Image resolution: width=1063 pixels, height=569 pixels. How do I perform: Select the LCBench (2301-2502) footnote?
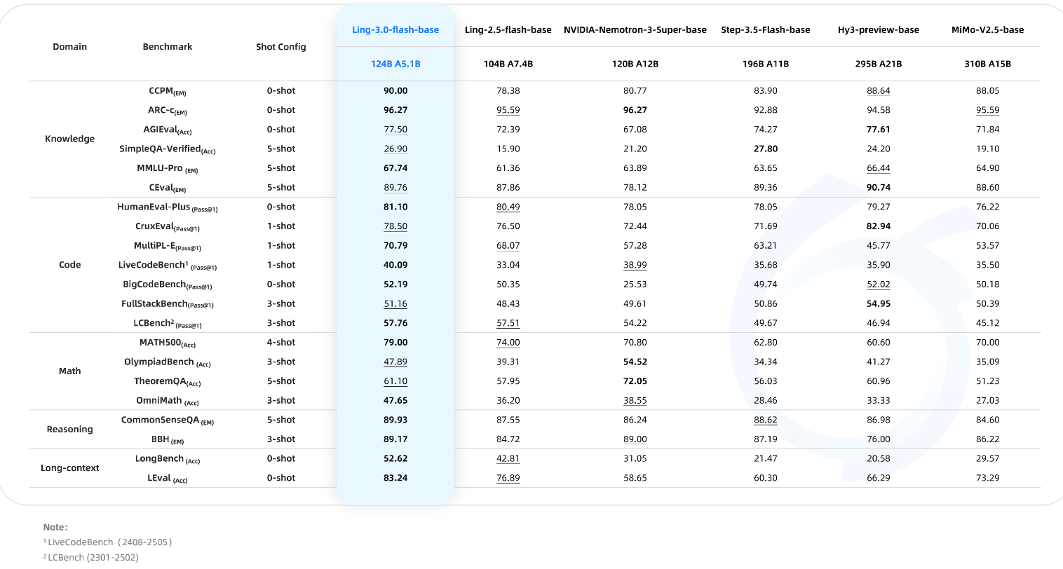tap(91, 558)
